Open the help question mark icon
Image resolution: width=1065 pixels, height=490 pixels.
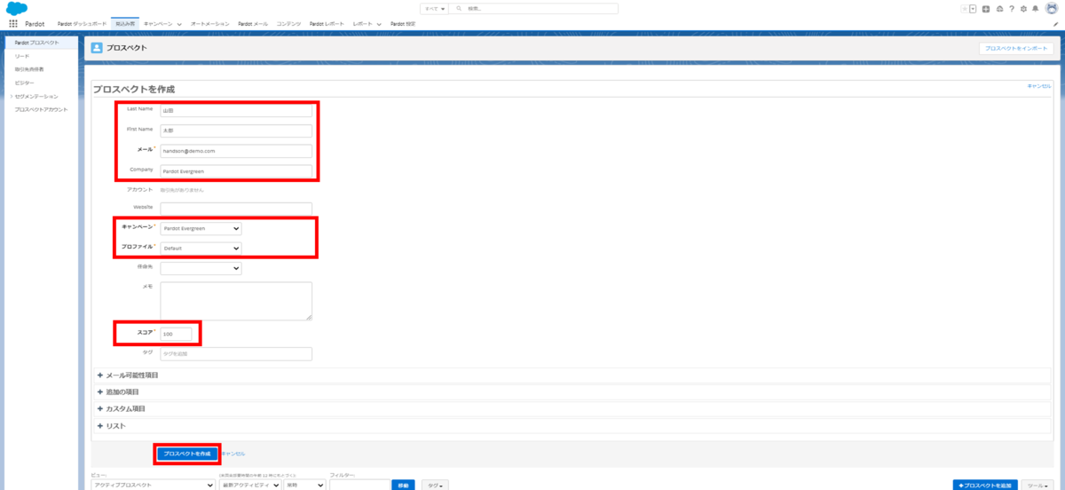1012,8
